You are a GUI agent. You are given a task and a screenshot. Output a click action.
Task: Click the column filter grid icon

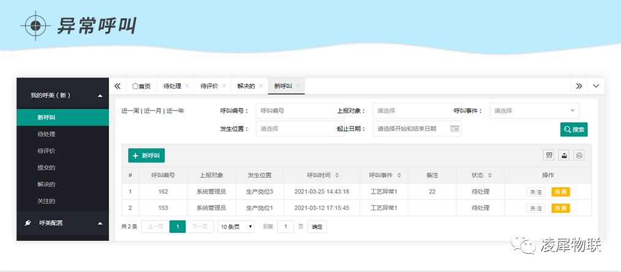549,155
